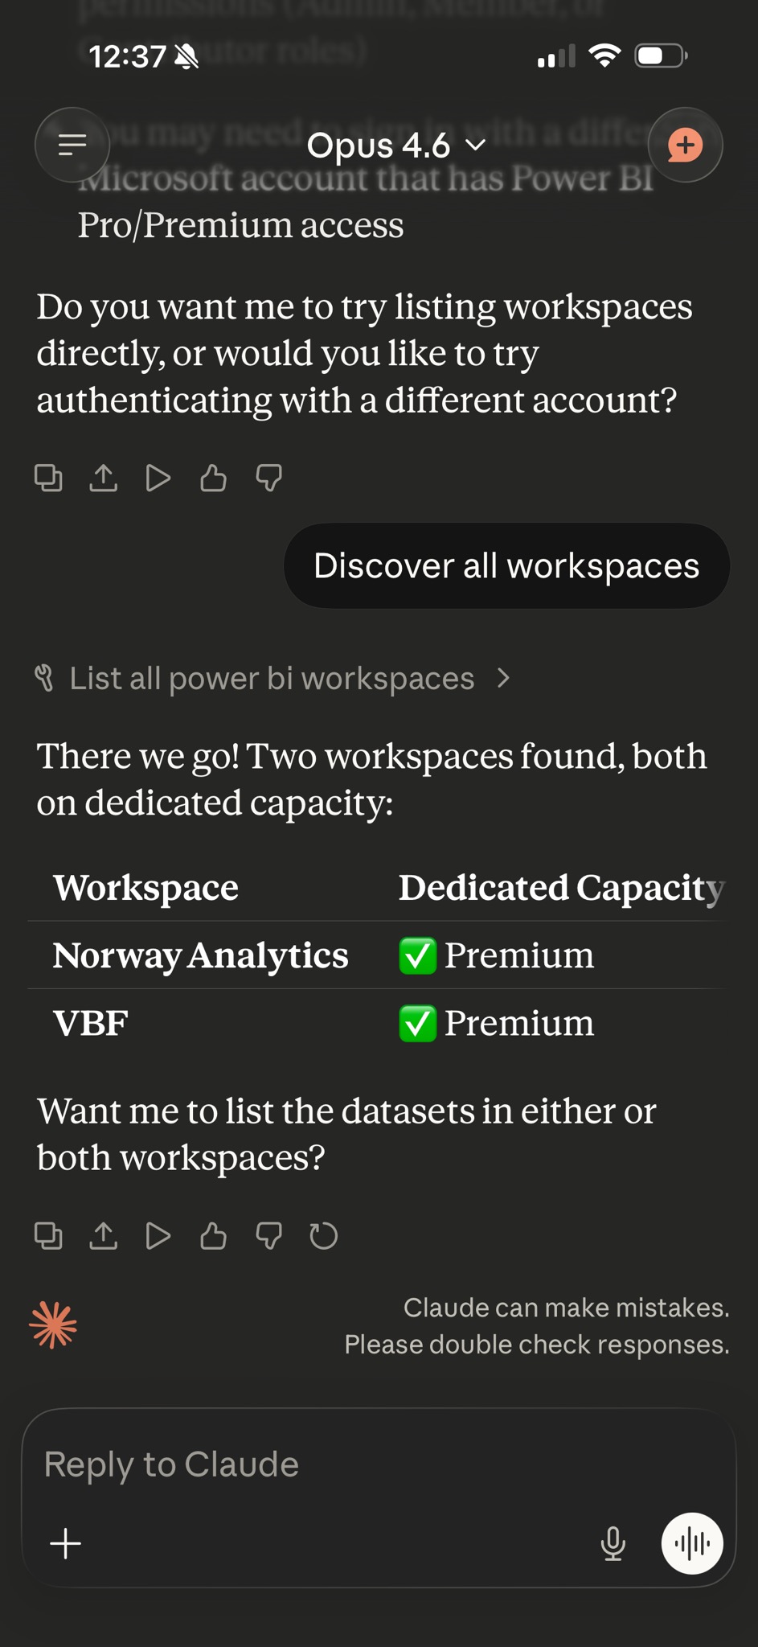Thumbs up the workspaces response

point(213,1236)
